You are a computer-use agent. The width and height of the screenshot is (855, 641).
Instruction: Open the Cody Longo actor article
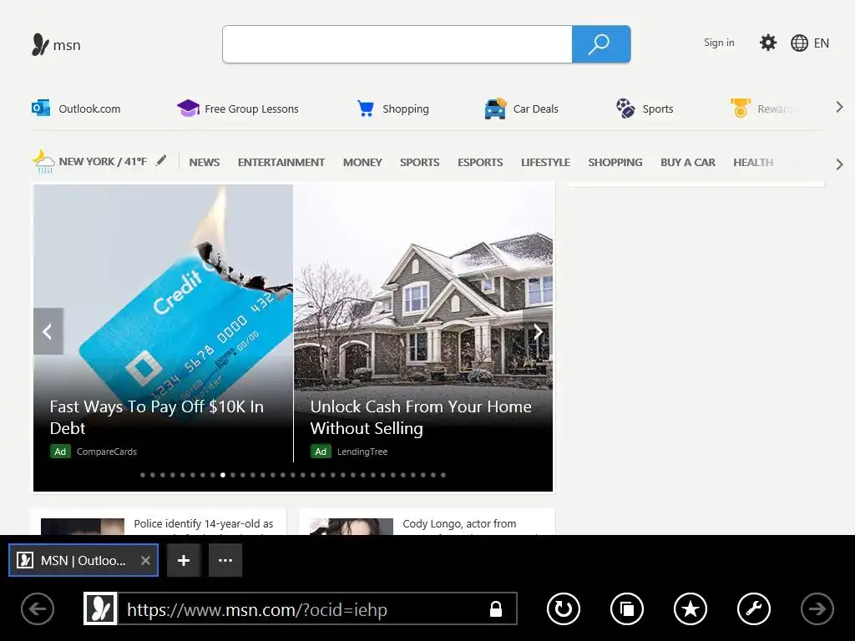click(459, 524)
